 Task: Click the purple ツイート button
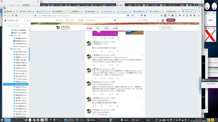[171, 20]
